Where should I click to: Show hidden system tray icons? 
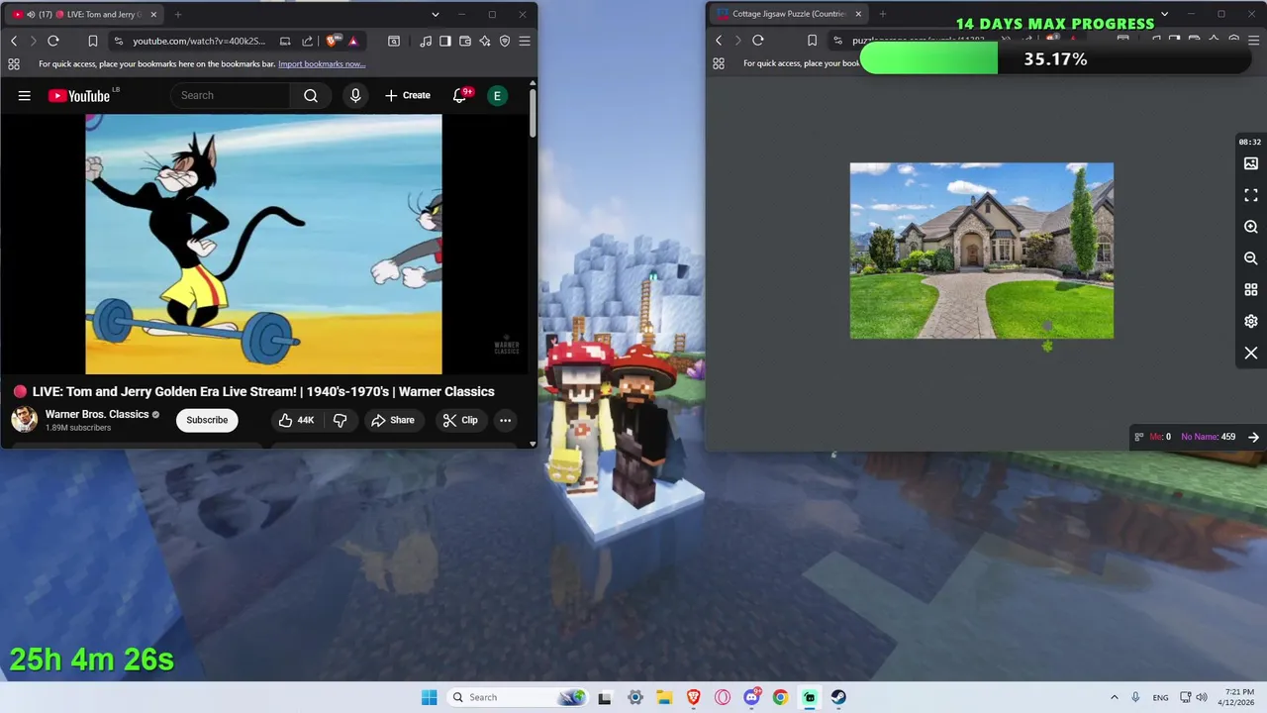[1114, 697]
